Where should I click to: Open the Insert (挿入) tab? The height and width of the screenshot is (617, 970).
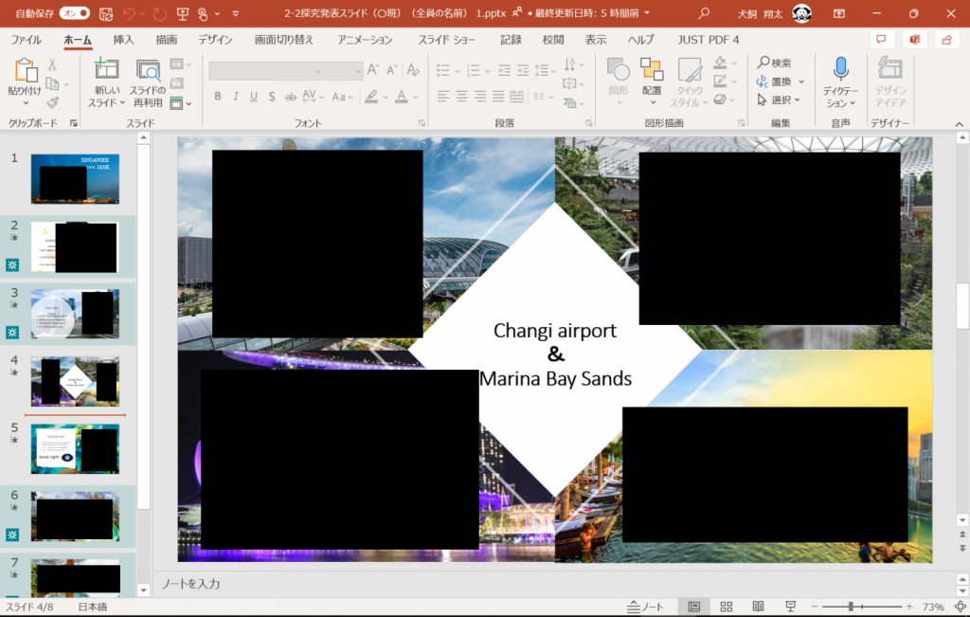123,40
